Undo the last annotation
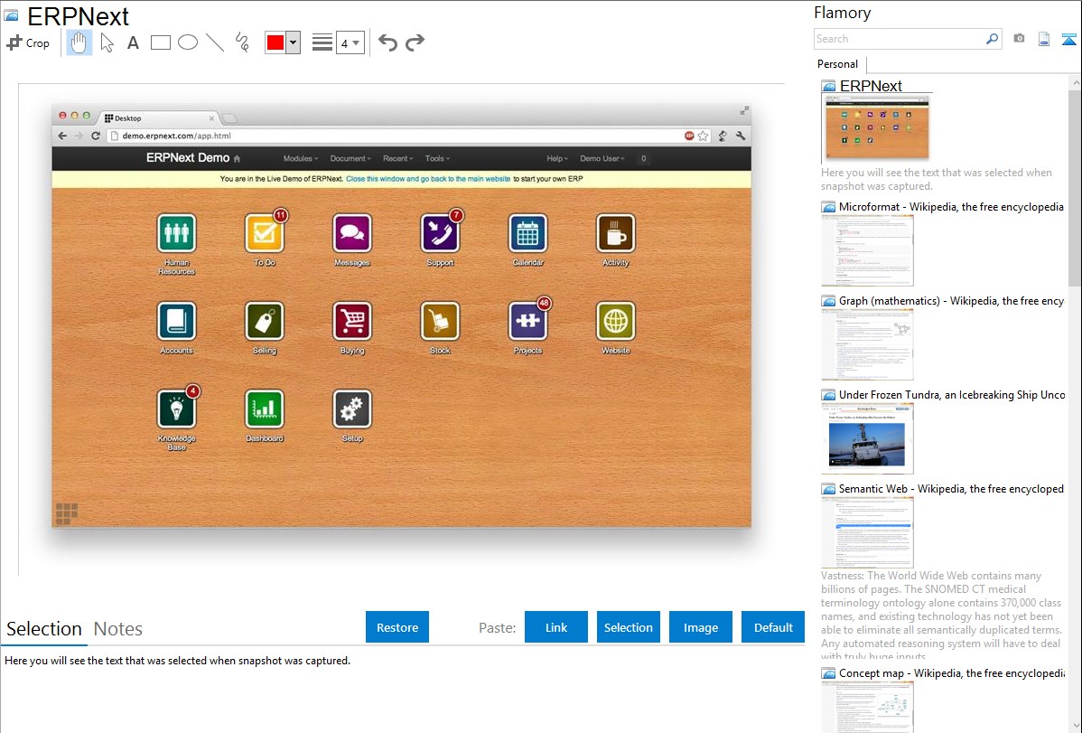Screen dimensions: 1082x733 (x=387, y=42)
